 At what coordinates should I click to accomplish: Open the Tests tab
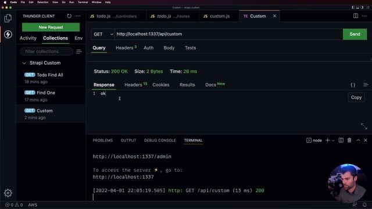[x=190, y=48]
